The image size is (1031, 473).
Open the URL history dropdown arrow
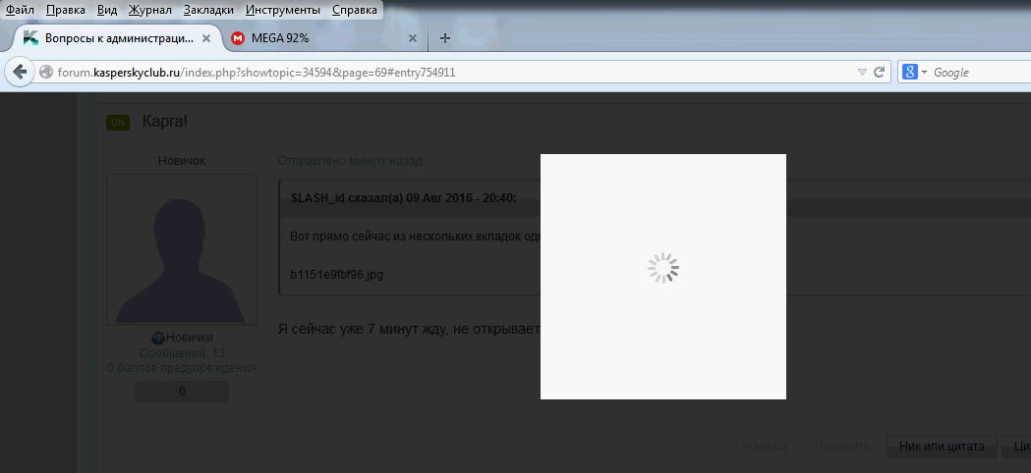click(863, 73)
